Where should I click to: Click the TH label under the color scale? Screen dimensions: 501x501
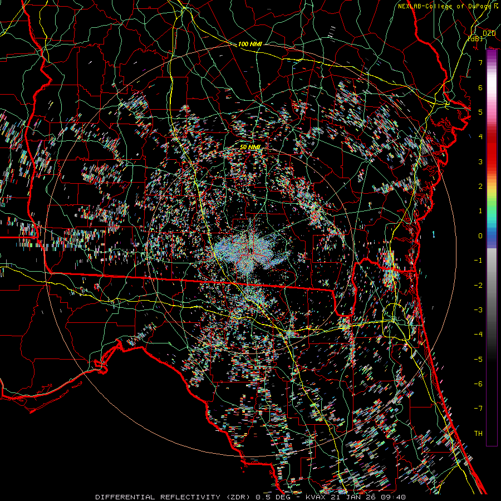click(x=478, y=434)
